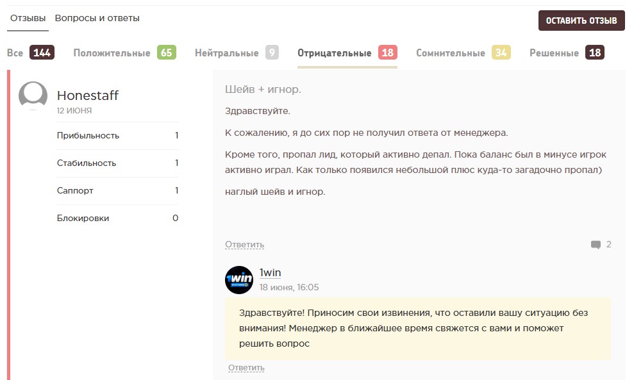The image size is (634, 380).
Task: Filter by Решенные reviews
Action: pyautogui.click(x=567, y=53)
